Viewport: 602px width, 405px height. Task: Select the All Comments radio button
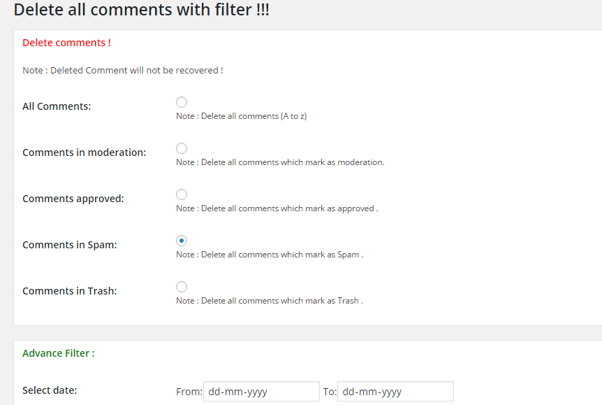(182, 102)
